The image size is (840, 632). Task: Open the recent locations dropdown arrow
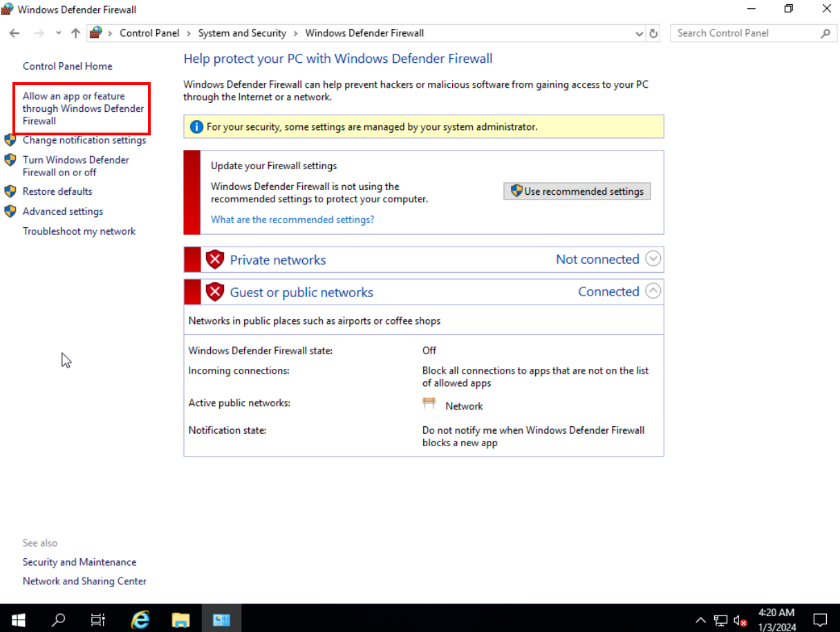[x=58, y=33]
